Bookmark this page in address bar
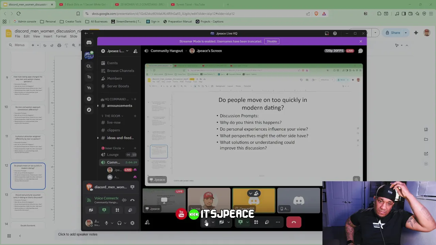The image size is (436, 245). click(78, 14)
